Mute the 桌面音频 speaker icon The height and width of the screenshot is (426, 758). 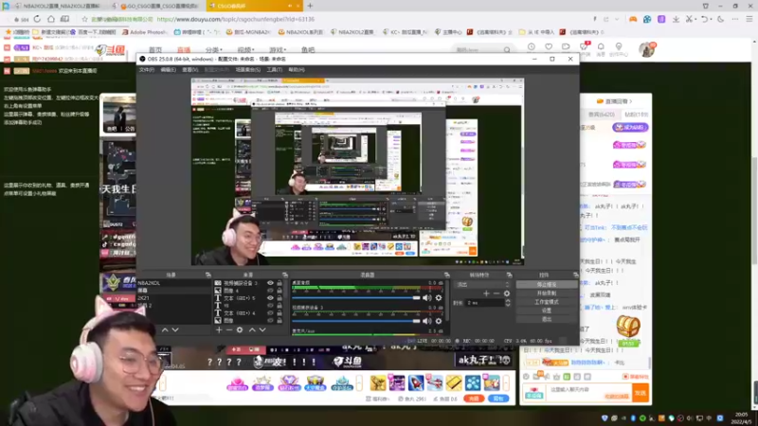pos(427,298)
